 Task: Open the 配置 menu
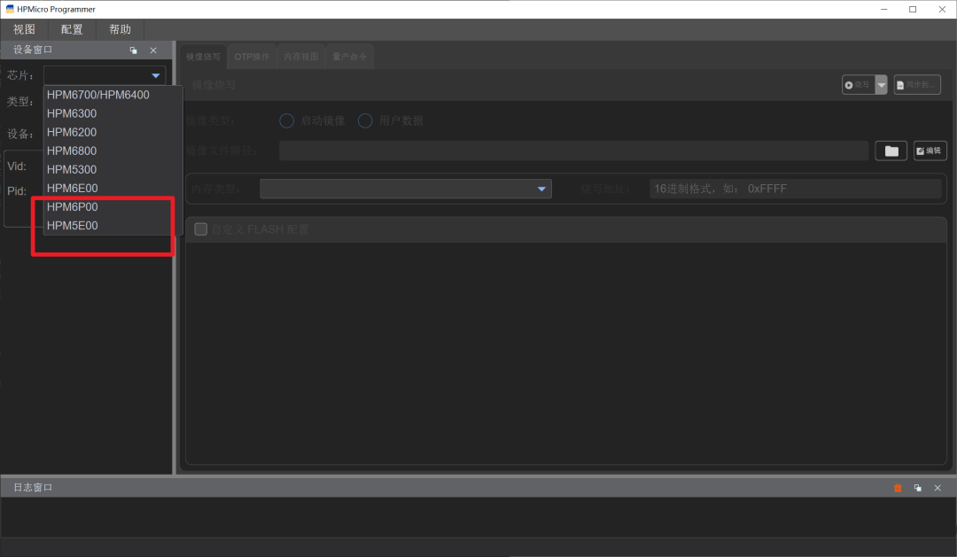[72, 29]
